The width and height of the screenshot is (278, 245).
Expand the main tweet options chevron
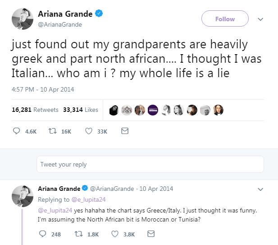tap(260, 19)
